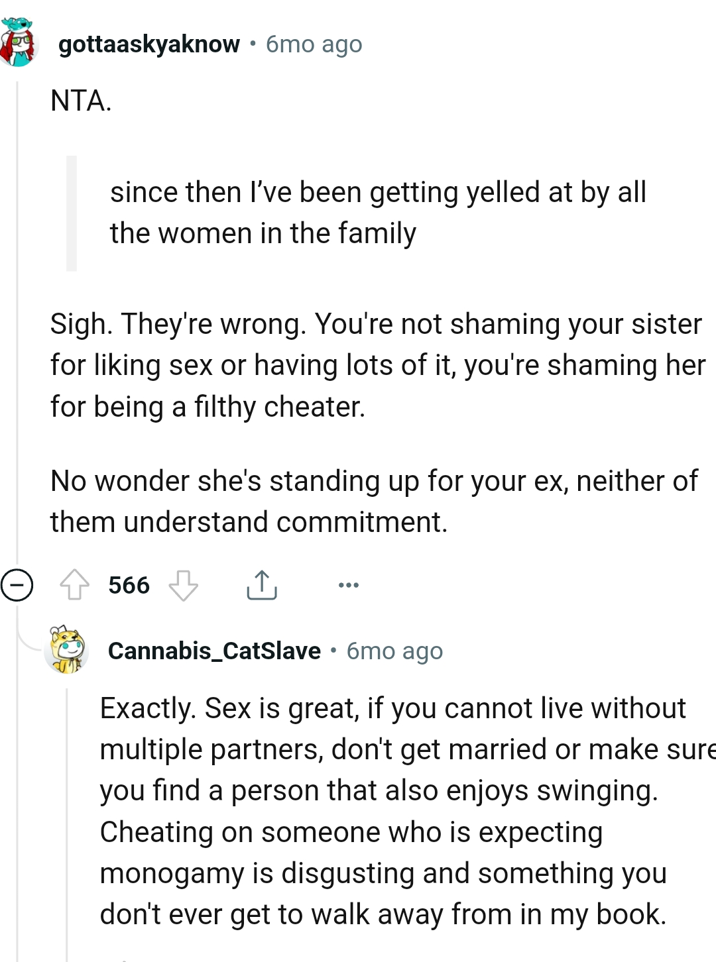This screenshot has width=716, height=962.
Task: Select the ellipsis icon for comment actions
Action: 348,584
